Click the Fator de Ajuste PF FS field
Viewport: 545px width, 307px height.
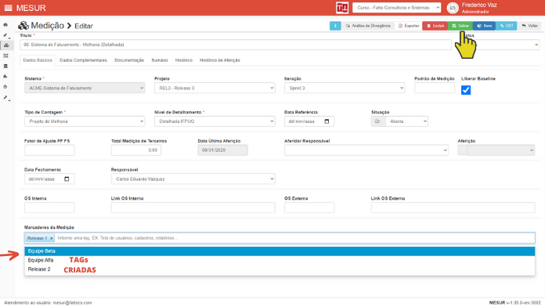point(49,150)
